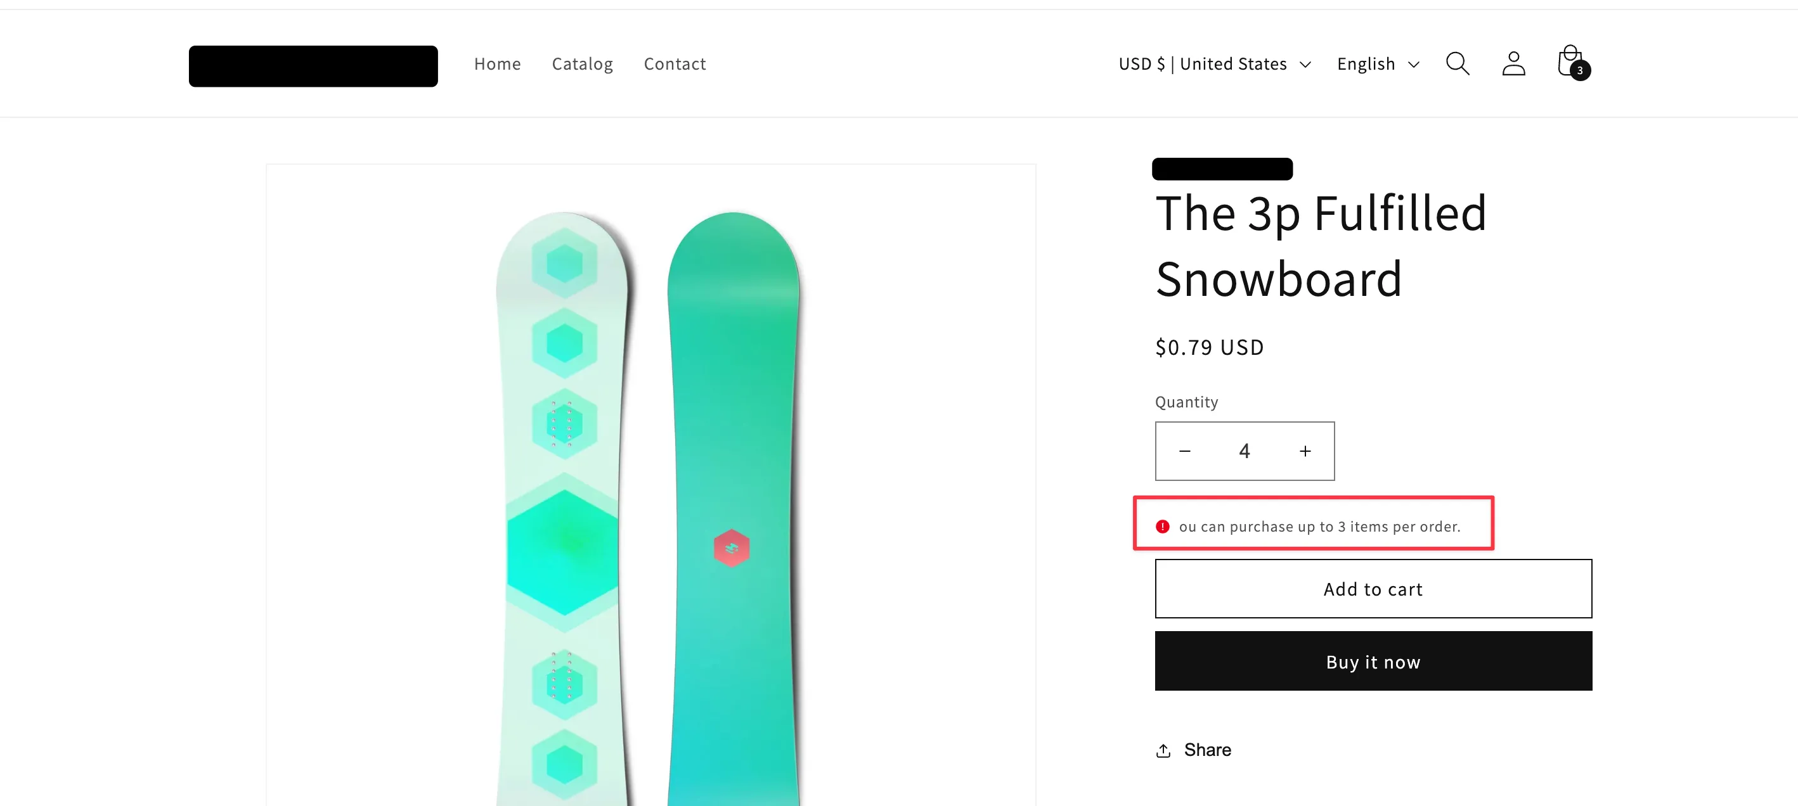Click the blacked-out store logo
Screen dimensions: 1798x806
tap(313, 67)
